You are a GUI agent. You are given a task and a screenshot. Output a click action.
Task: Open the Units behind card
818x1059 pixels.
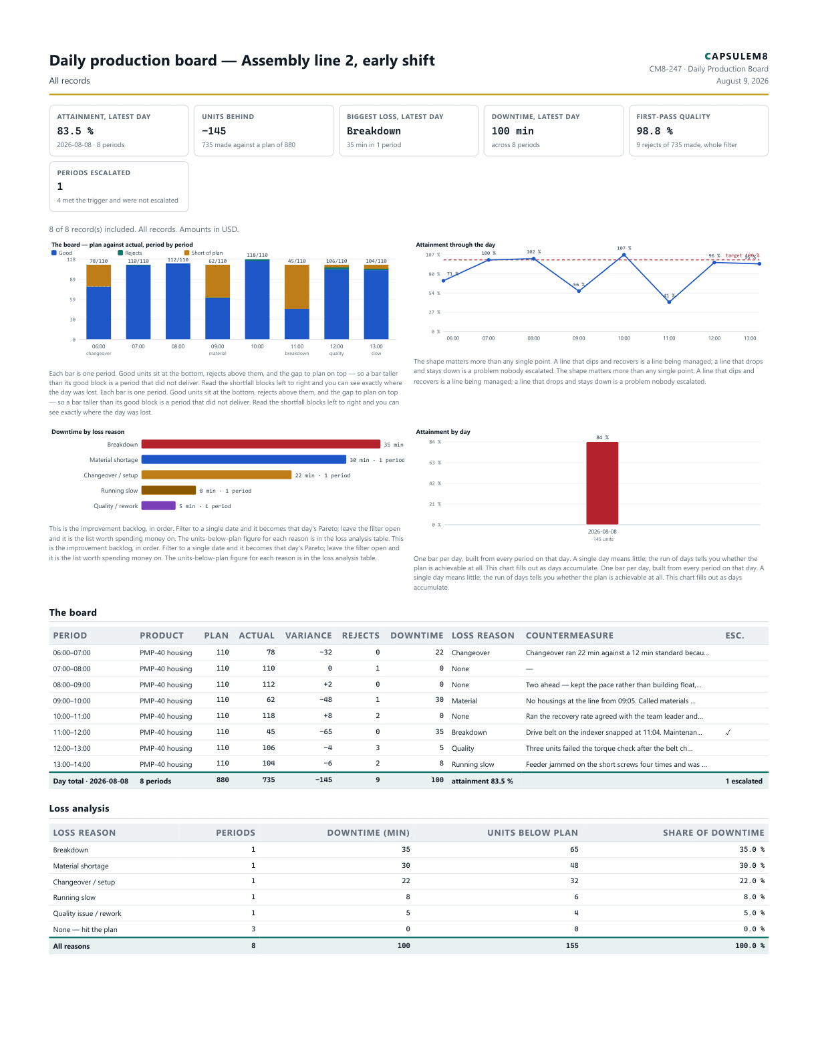[264, 130]
